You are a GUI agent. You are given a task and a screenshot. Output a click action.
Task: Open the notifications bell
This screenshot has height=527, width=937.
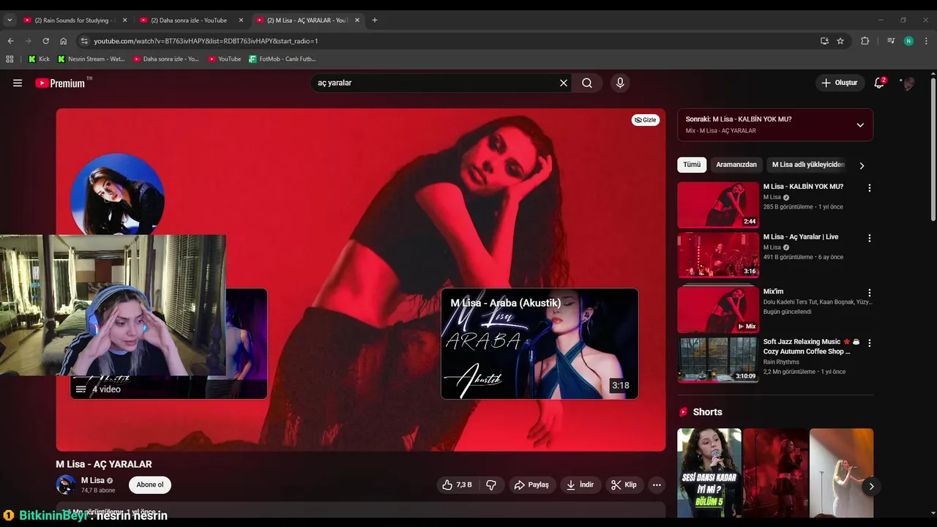[x=879, y=83]
